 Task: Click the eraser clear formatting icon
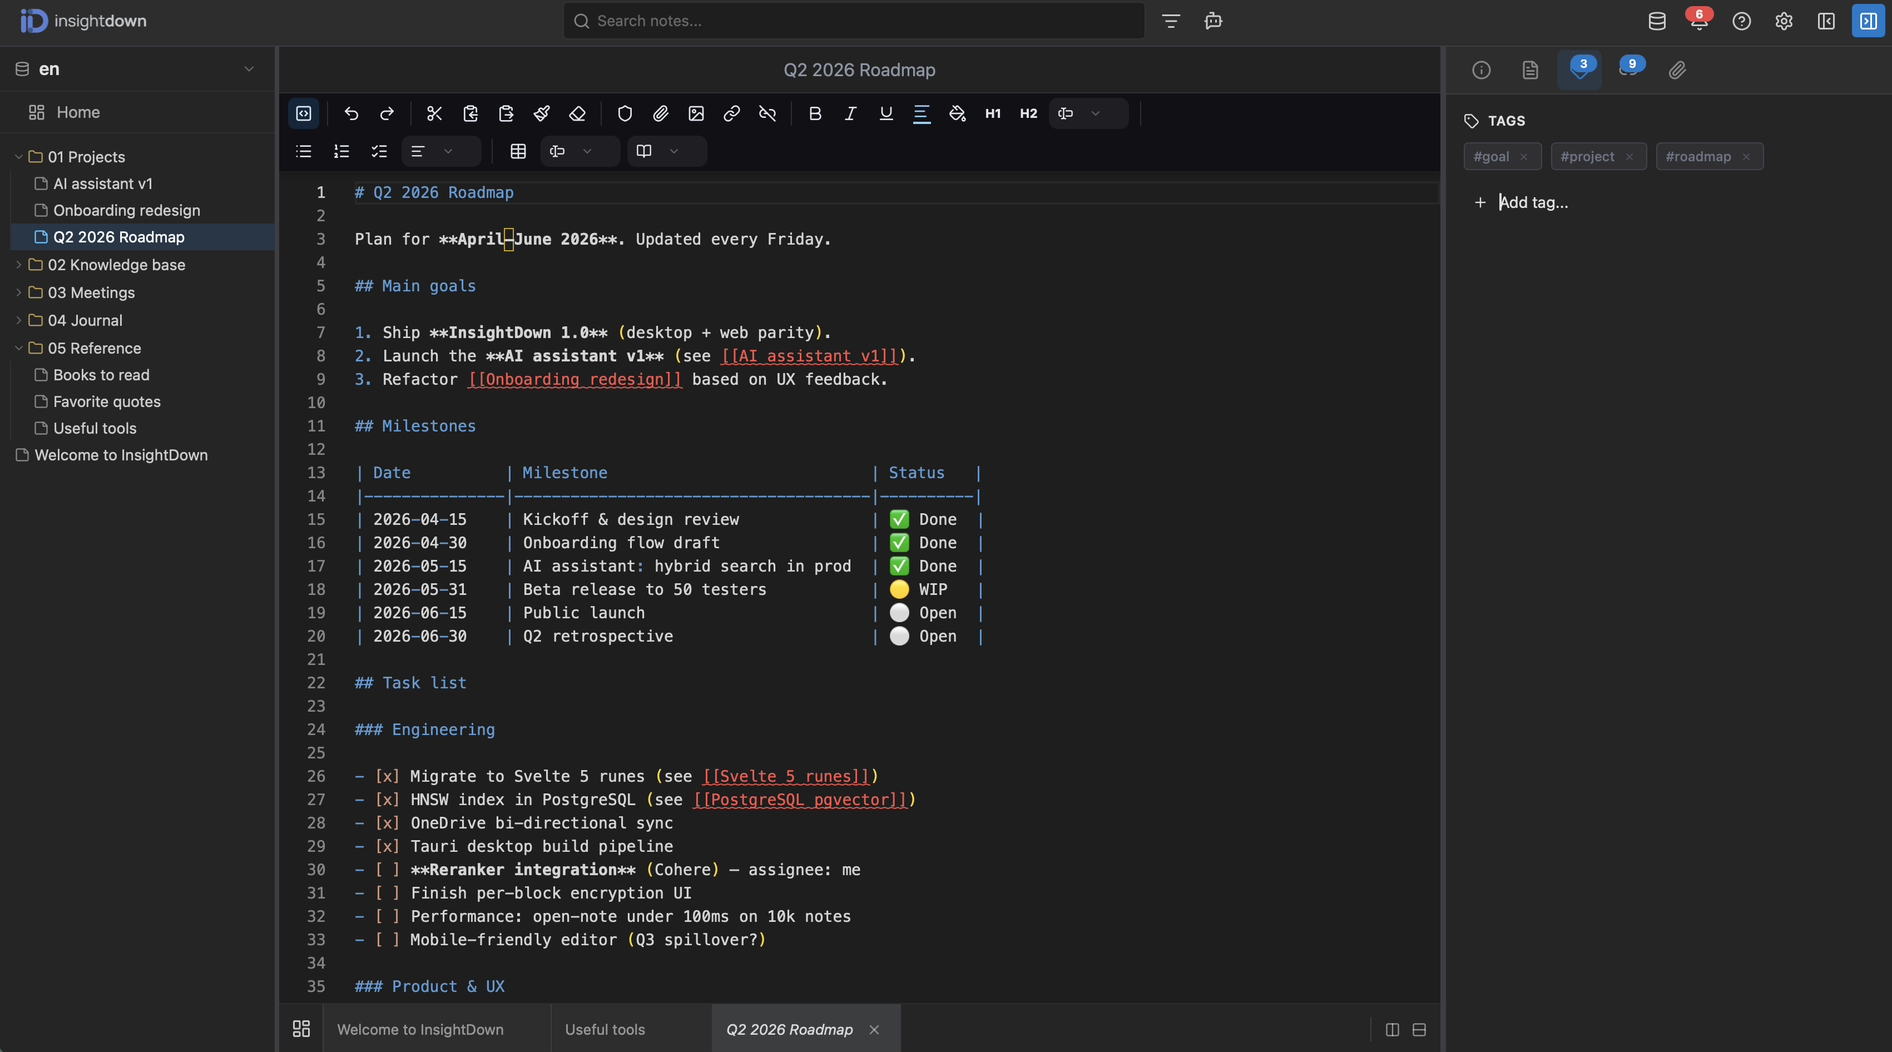point(577,113)
